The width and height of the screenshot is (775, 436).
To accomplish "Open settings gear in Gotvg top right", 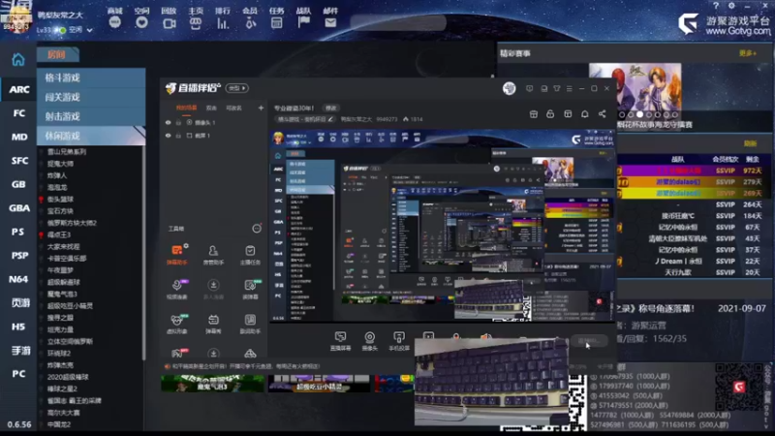I will point(731,6).
